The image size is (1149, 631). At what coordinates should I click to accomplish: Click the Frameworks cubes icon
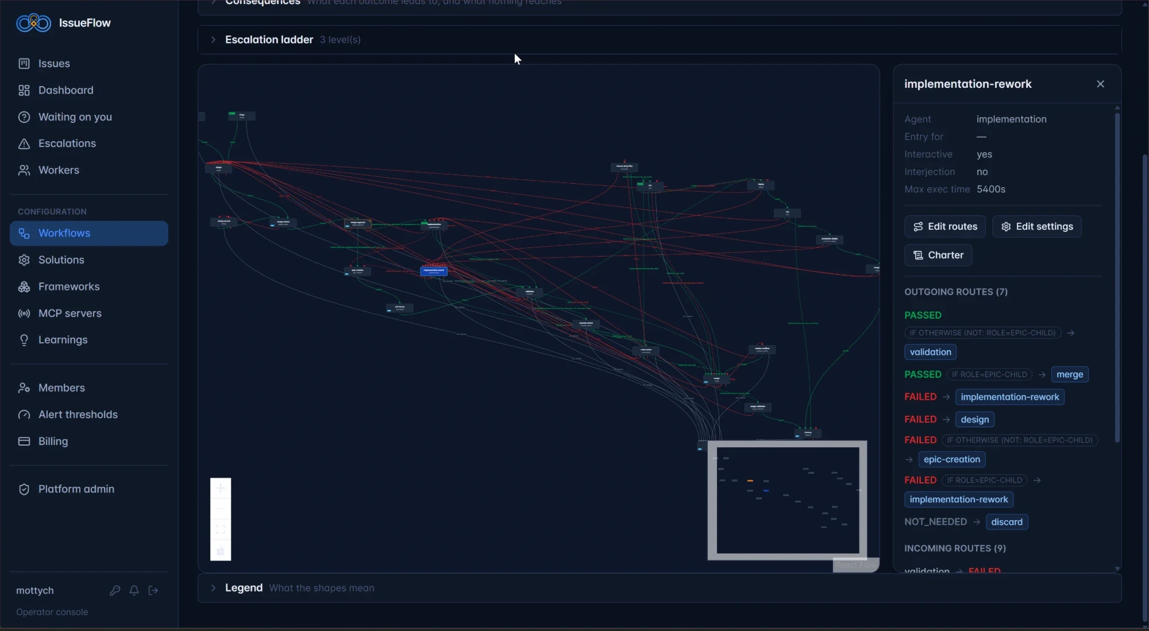[24, 287]
